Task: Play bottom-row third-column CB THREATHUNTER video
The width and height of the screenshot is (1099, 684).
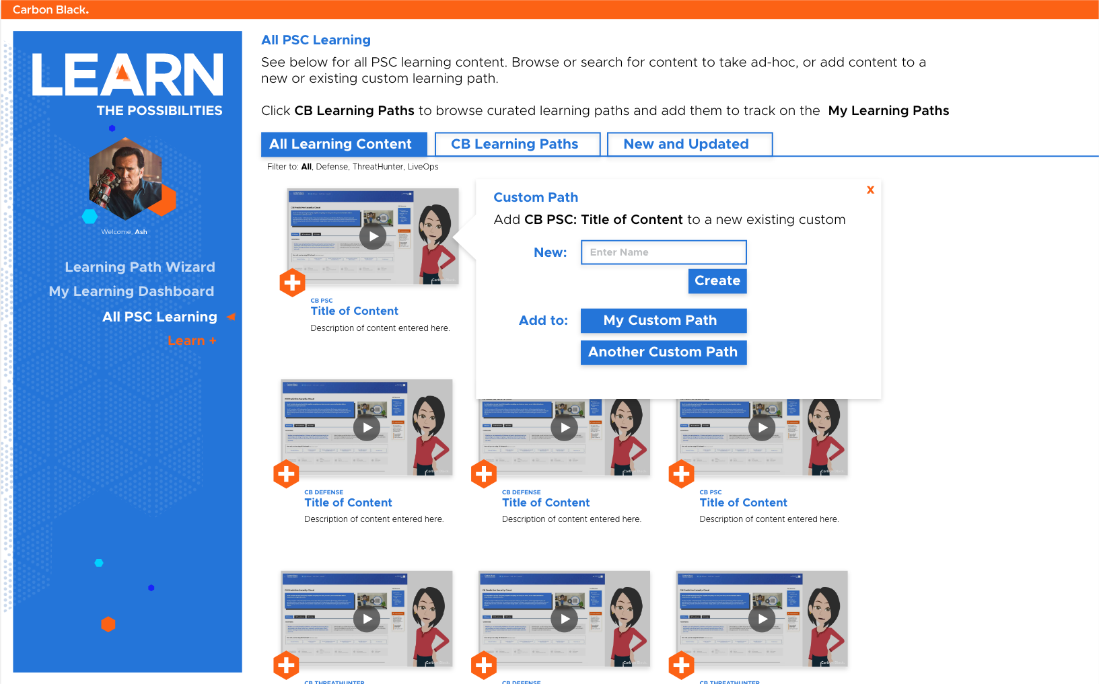Action: [x=762, y=619]
